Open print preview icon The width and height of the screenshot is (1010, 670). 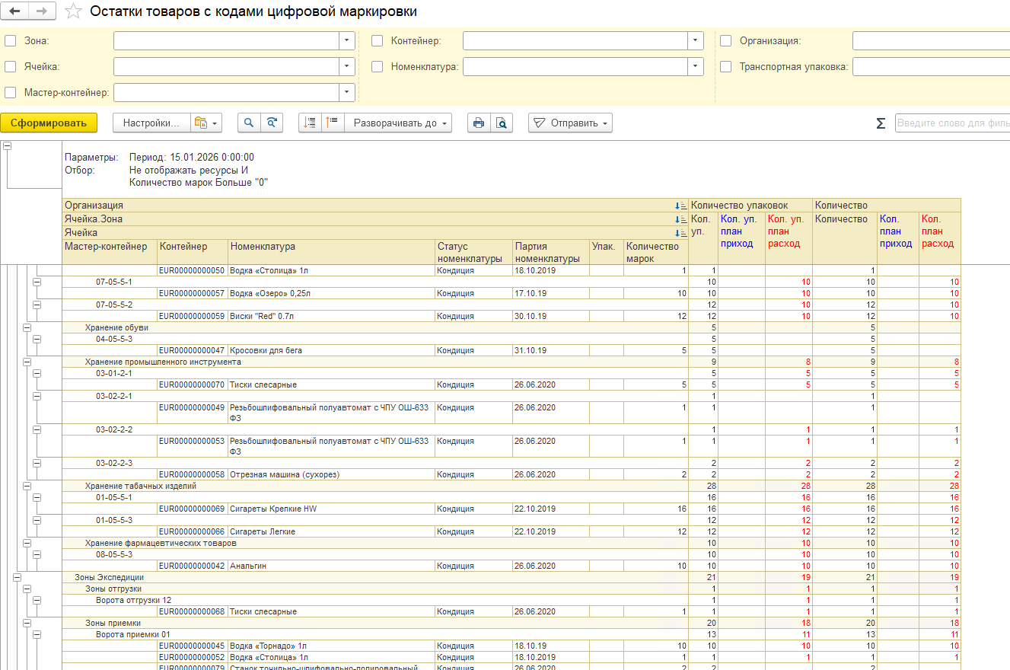(502, 123)
